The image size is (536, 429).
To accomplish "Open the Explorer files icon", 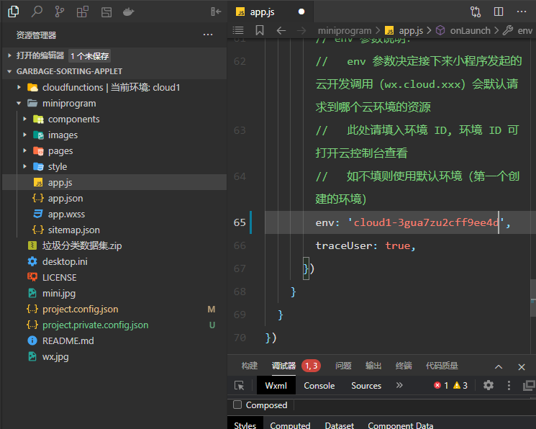I will pos(14,12).
